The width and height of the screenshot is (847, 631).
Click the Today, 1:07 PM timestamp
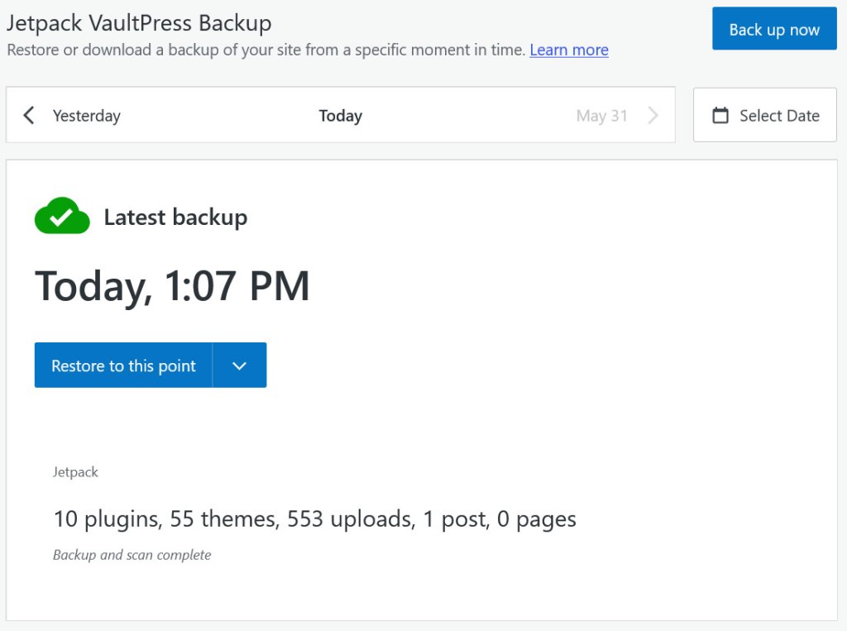(x=172, y=286)
